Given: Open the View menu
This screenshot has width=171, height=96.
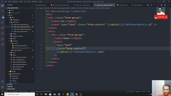Looking at the screenshot, I should 21,2.
